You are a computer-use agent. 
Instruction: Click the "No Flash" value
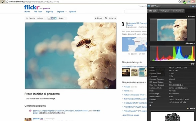pos(172,91)
